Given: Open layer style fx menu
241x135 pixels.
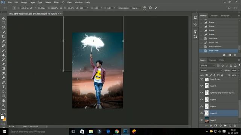Looking at the screenshot, I should coord(211,126).
